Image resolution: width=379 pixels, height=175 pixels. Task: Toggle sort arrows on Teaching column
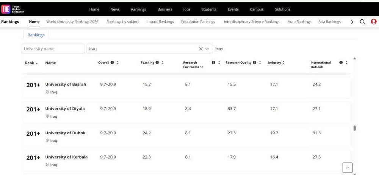coord(163,63)
